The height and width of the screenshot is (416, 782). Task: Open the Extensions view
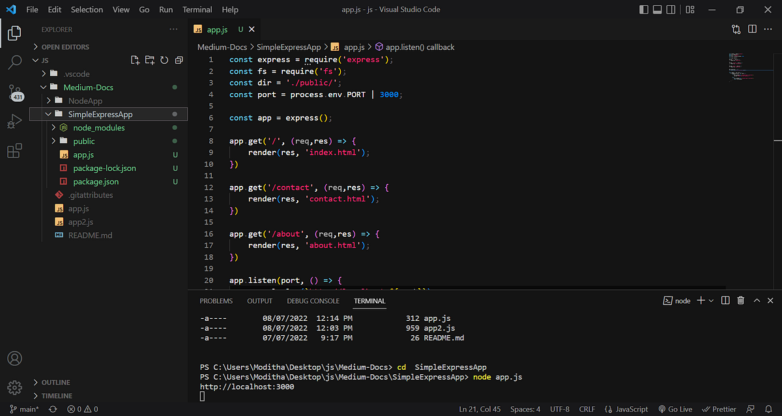(14, 151)
